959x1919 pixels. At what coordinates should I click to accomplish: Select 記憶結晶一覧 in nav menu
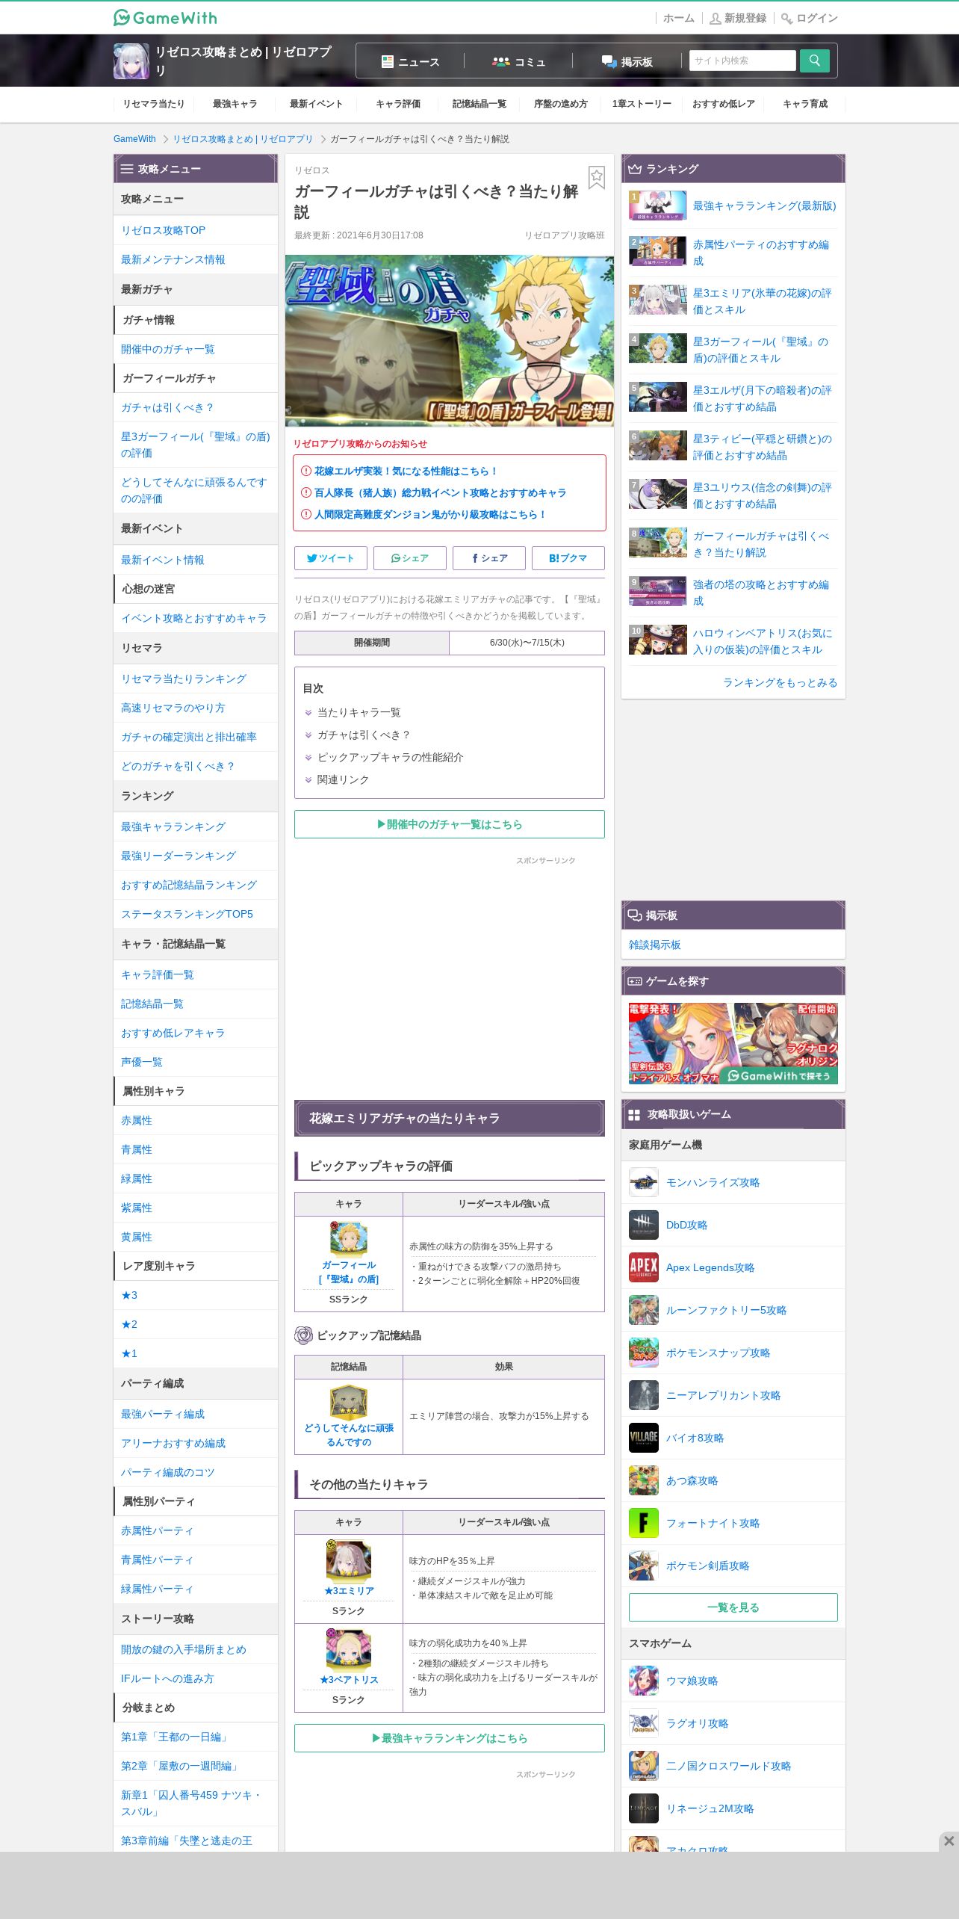coord(479,104)
